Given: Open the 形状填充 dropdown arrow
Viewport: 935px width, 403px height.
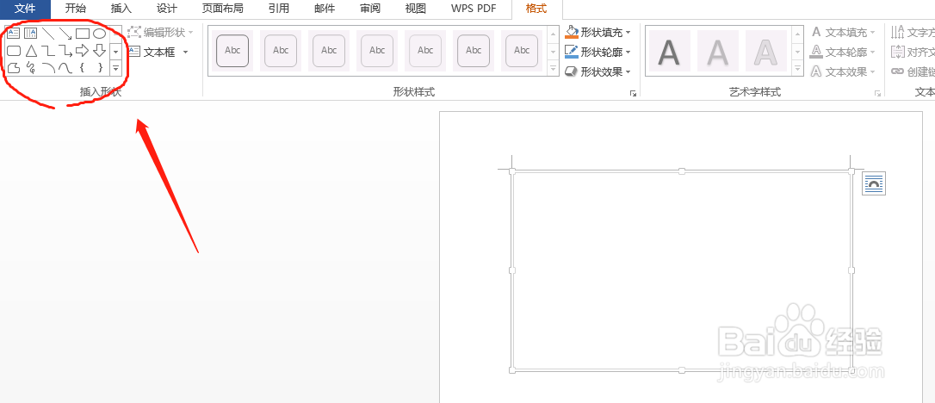Looking at the screenshot, I should (x=628, y=33).
